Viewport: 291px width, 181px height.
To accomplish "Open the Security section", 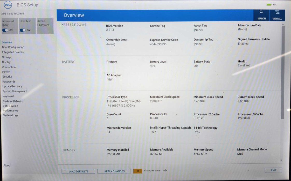I will 7,77.
